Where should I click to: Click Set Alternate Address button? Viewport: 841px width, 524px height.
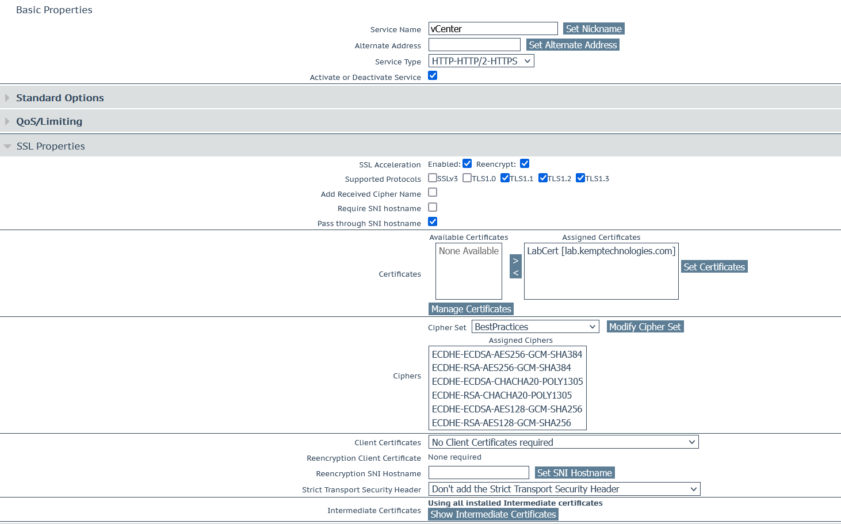[573, 45]
